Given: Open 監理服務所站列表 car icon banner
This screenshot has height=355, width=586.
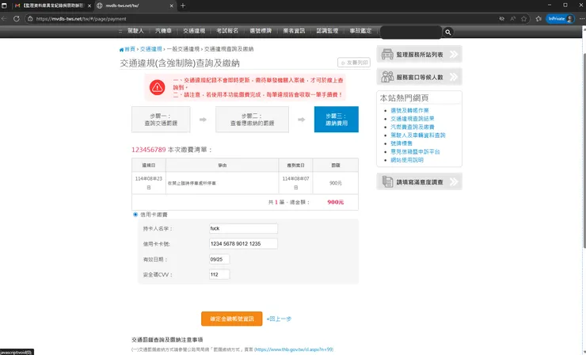Looking at the screenshot, I should [x=420, y=54].
